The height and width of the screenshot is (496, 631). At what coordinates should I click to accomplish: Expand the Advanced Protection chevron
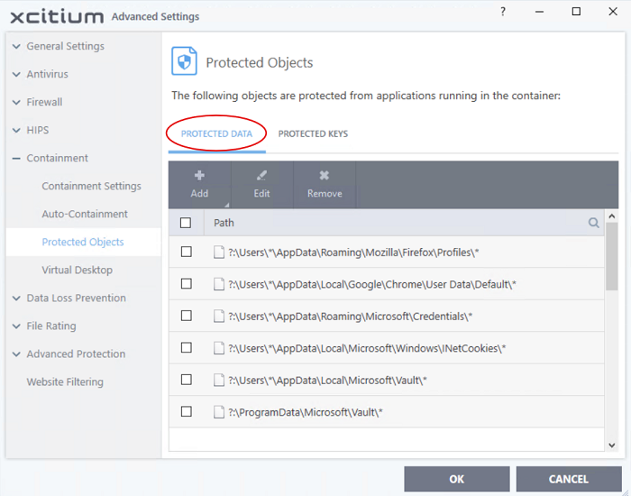click(16, 354)
